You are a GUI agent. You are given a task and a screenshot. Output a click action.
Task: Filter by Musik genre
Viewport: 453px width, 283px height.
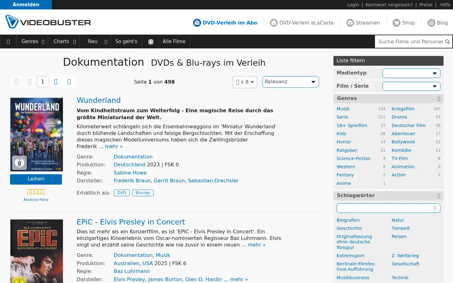coord(343,109)
